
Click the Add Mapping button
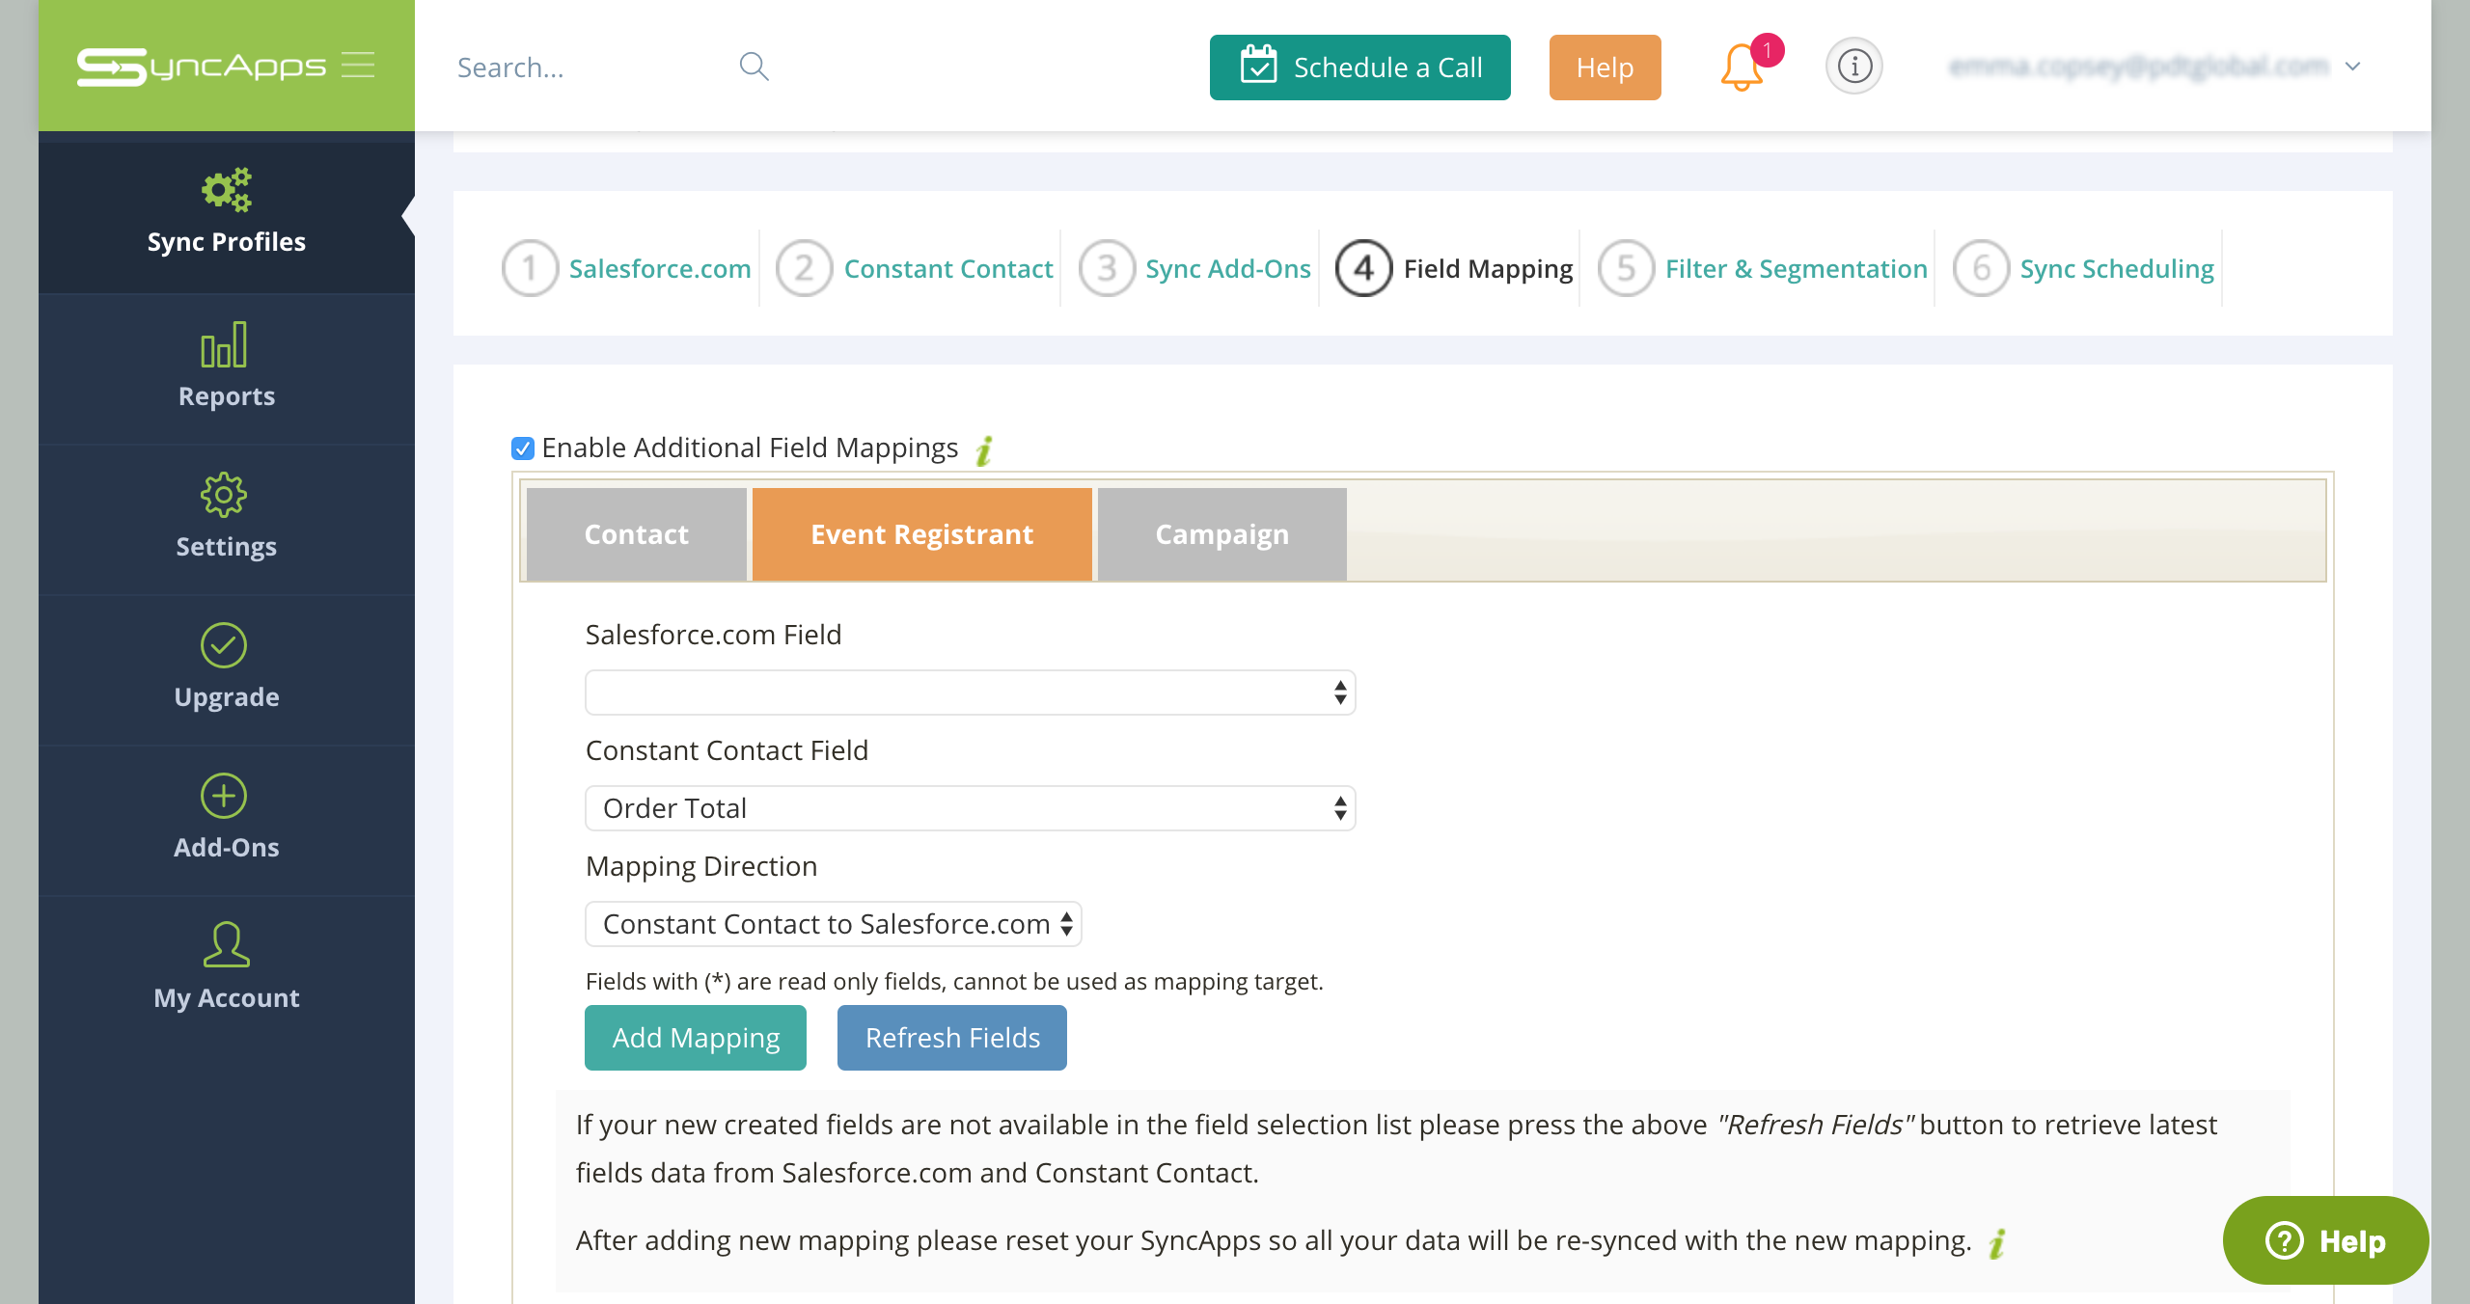click(696, 1038)
